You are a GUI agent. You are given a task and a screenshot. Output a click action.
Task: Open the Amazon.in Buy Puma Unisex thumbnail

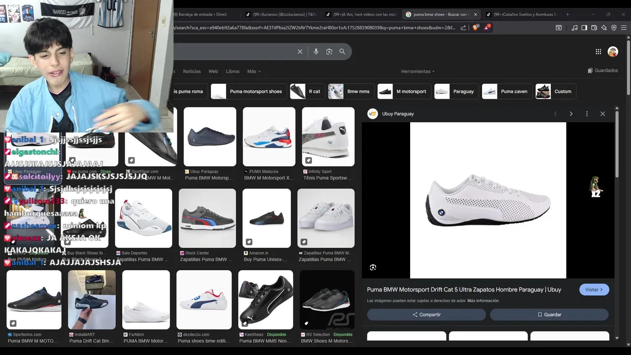click(267, 218)
